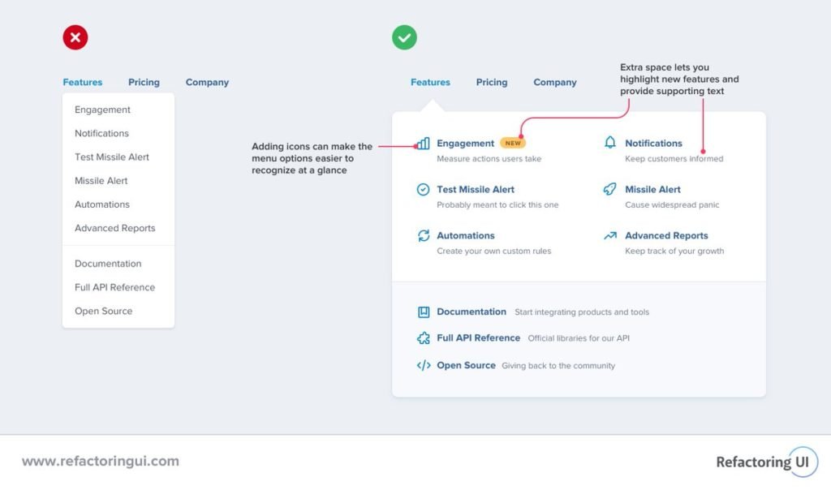Click the Missile Alert rocket icon
This screenshot has height=490, width=831.
(610, 189)
